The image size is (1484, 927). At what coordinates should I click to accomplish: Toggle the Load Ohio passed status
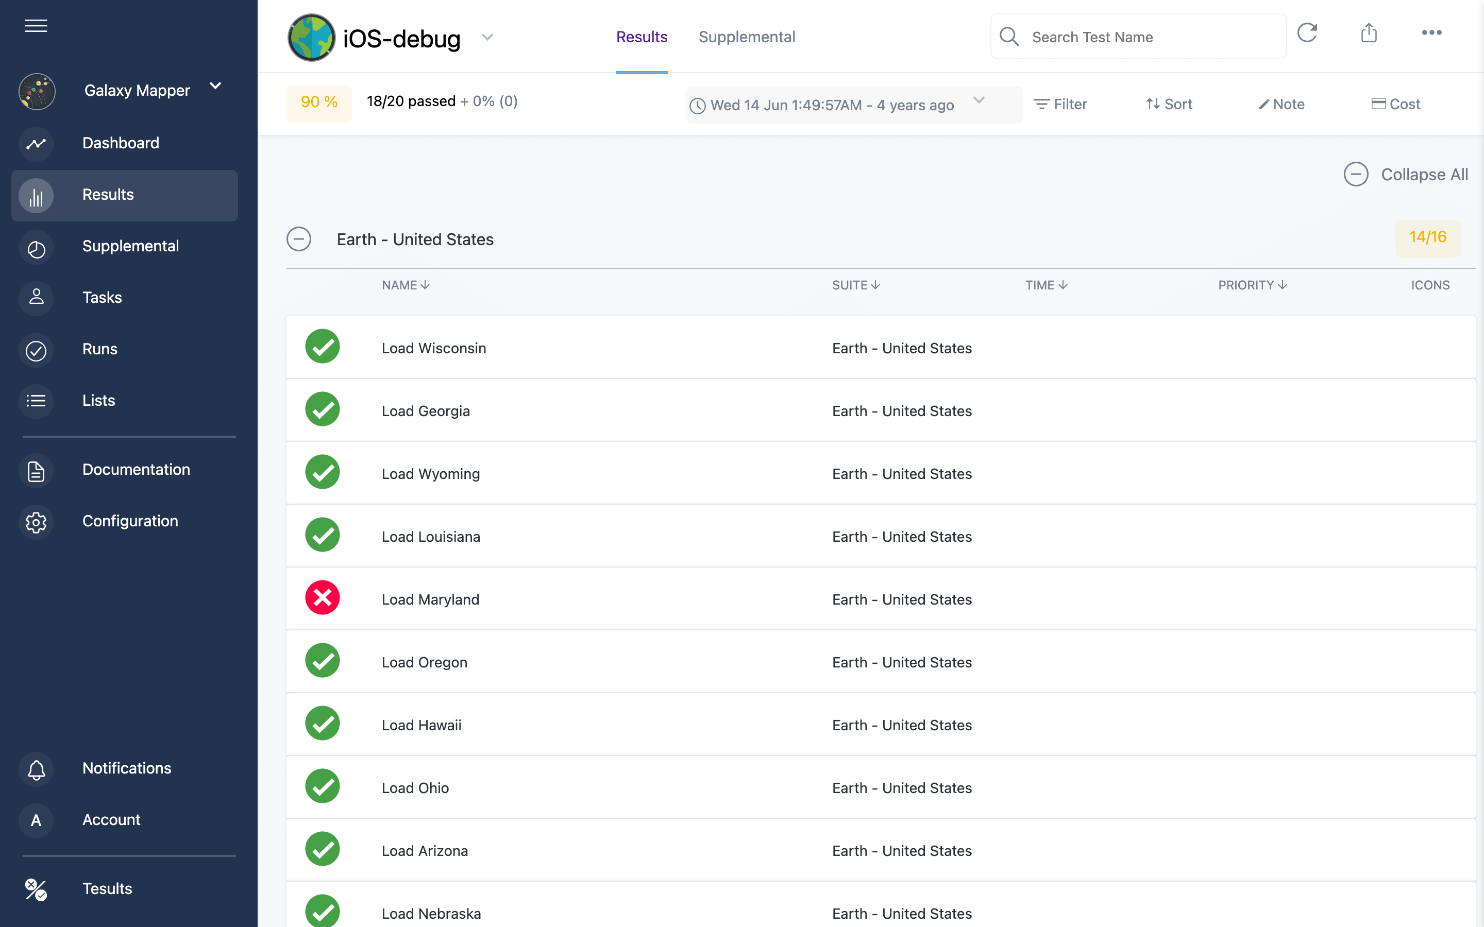point(323,787)
